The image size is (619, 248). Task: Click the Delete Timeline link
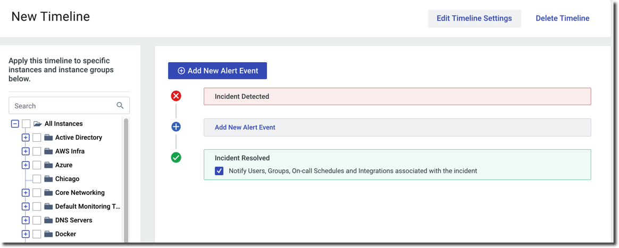[562, 19]
